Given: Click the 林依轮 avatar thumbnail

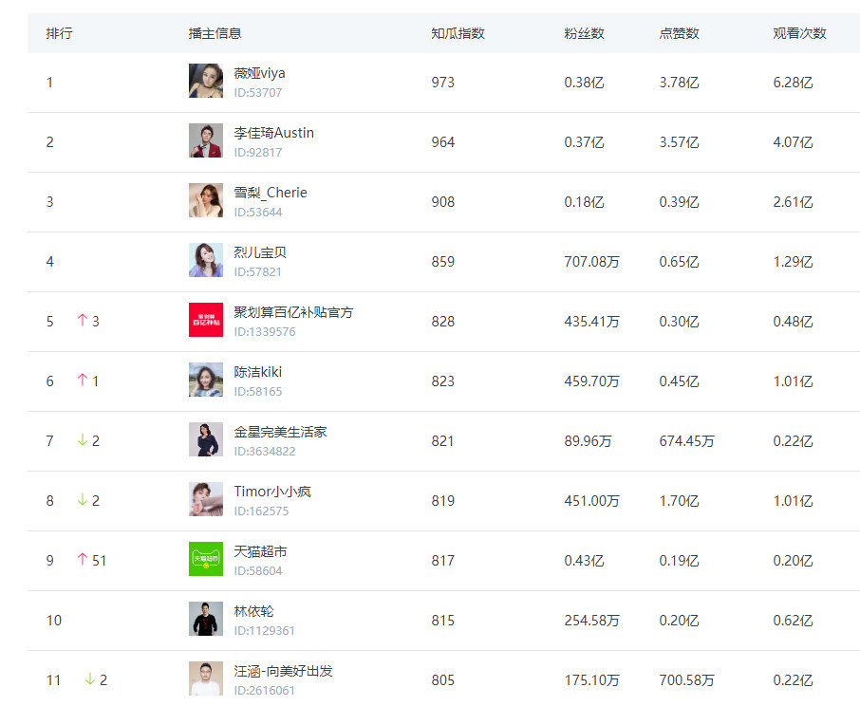Looking at the screenshot, I should 205,620.
